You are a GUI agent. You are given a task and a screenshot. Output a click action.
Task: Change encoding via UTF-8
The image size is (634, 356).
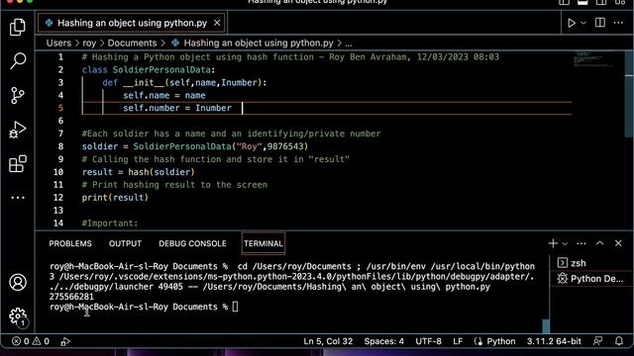pos(428,341)
